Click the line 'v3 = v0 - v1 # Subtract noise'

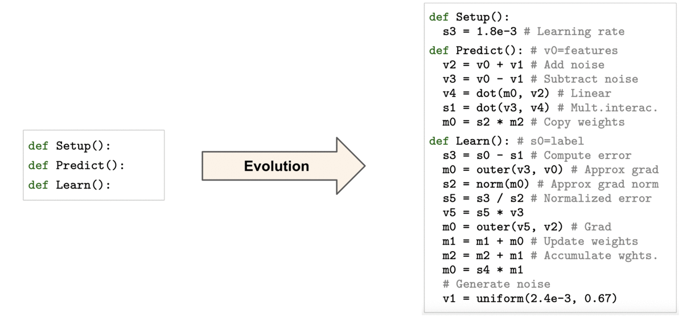[540, 79]
